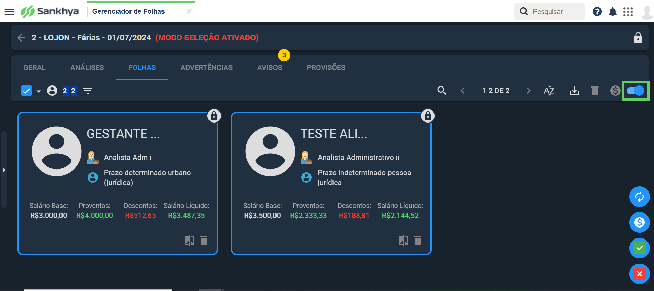Click the toolbar search magnifier
654x291 pixels.
tap(442, 91)
